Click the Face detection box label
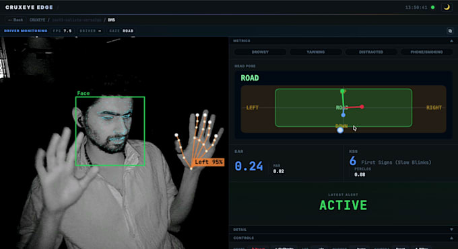Viewport: 458px width, 249px height. pyautogui.click(x=84, y=93)
